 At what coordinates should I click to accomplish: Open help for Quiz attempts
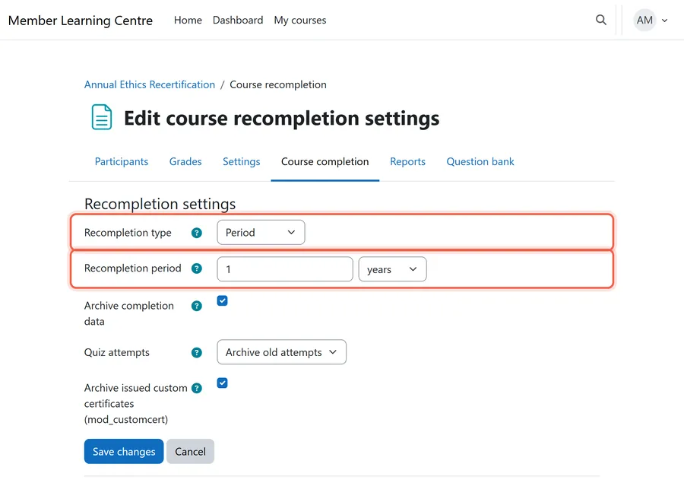point(197,352)
